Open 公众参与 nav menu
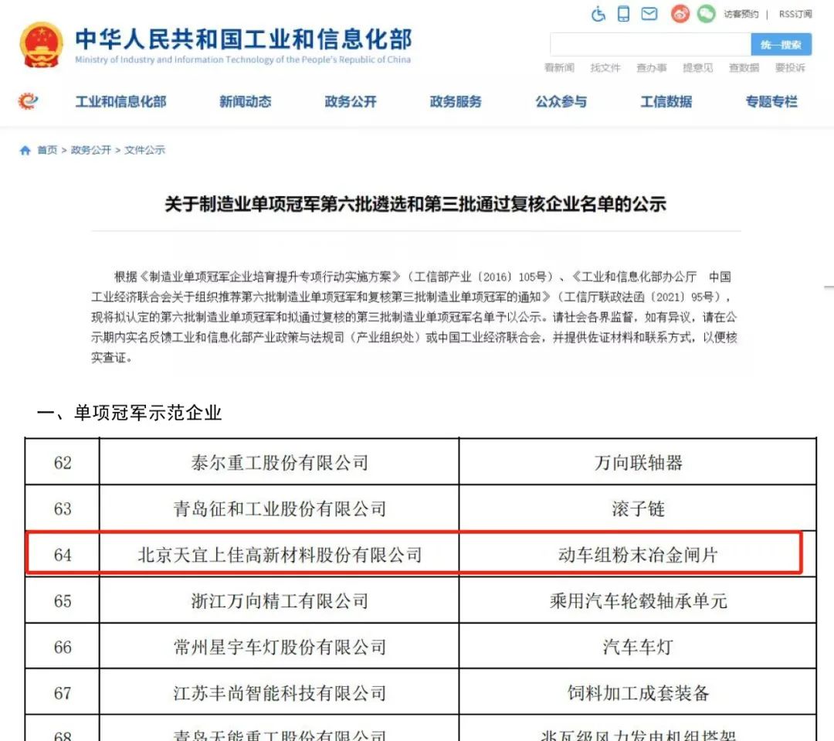This screenshot has width=834, height=741. click(561, 101)
